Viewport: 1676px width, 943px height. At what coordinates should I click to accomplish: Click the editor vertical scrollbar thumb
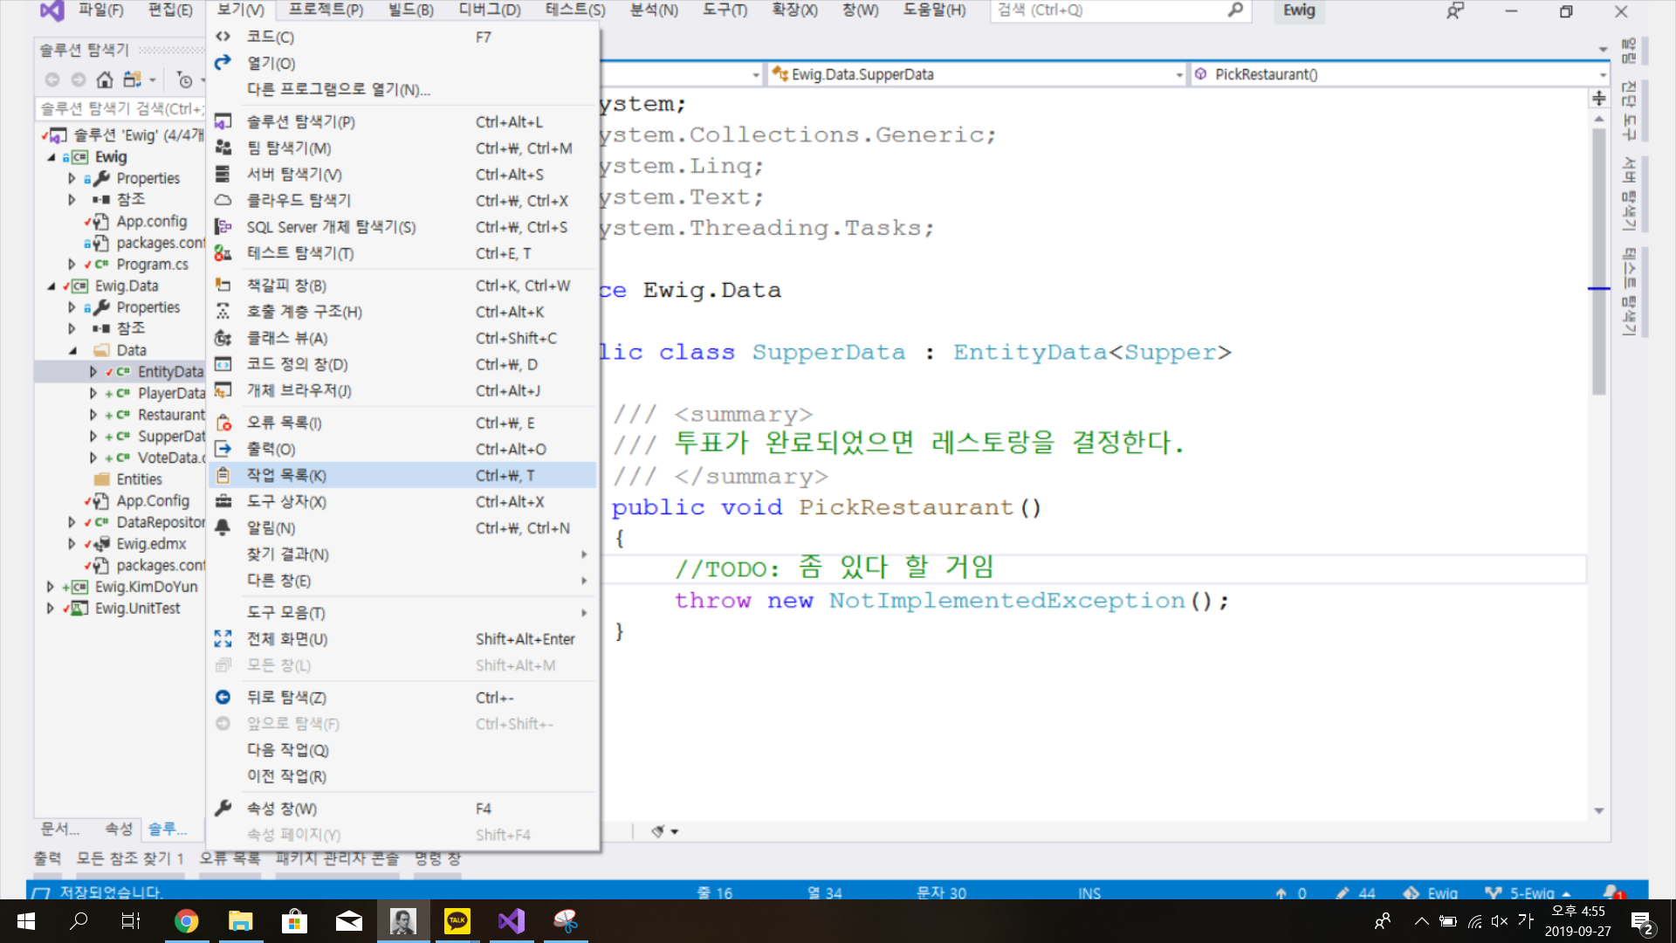(x=1598, y=262)
